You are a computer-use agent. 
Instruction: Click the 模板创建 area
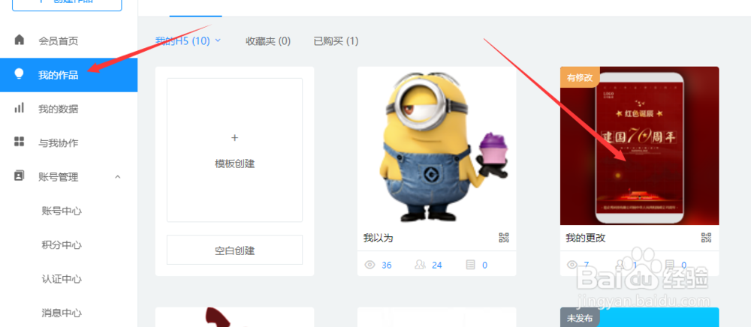coord(234,150)
